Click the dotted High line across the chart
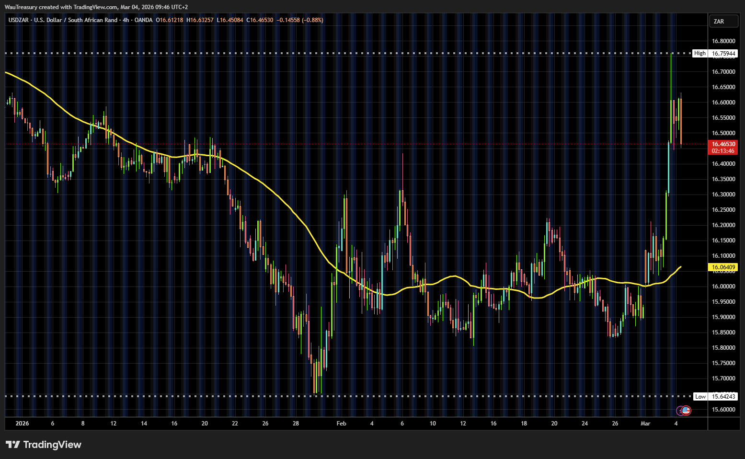Screen dimensions: 745x459 click(x=348, y=53)
